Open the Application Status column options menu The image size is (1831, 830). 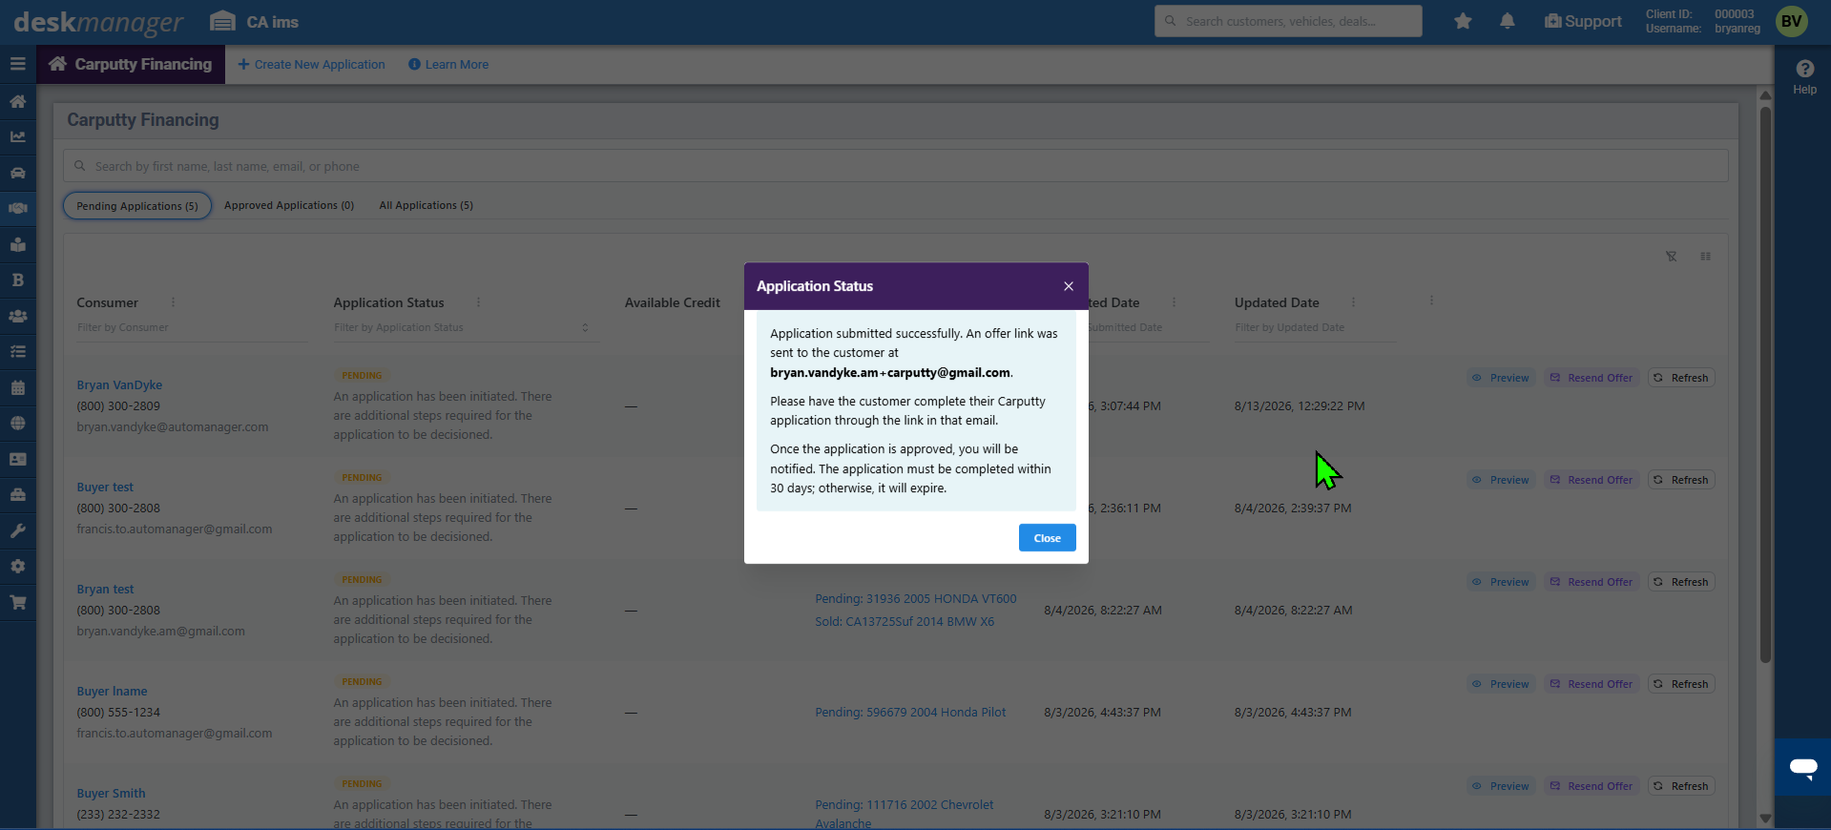tap(478, 302)
